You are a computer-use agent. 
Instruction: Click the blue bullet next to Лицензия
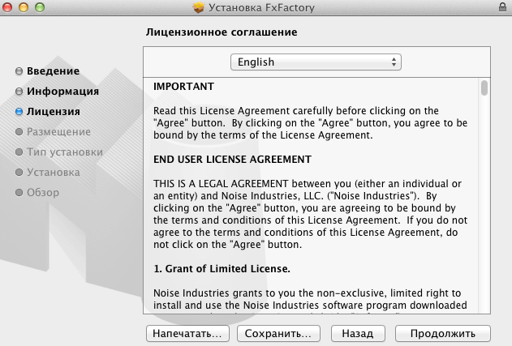tap(19, 112)
